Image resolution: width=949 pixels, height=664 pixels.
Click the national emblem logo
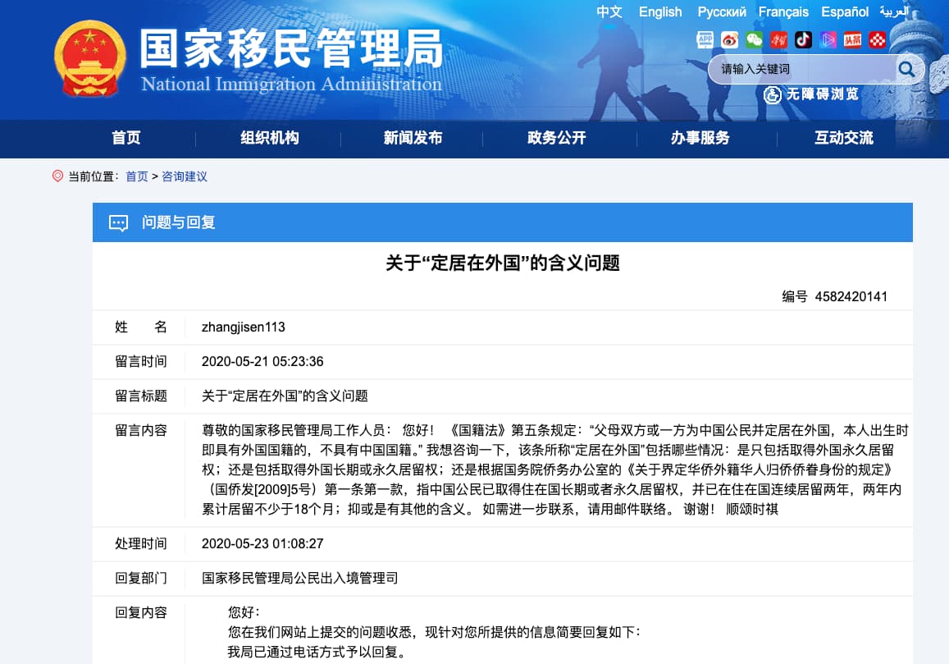coord(90,59)
